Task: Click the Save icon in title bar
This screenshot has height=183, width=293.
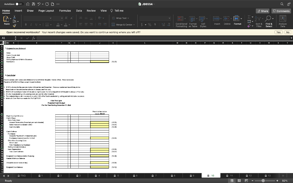Action: [33, 4]
